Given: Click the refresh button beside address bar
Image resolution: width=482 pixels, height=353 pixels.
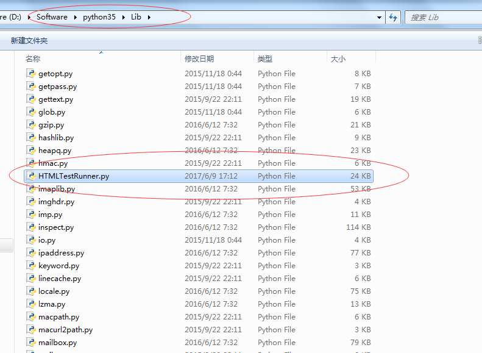Looking at the screenshot, I should 393,17.
